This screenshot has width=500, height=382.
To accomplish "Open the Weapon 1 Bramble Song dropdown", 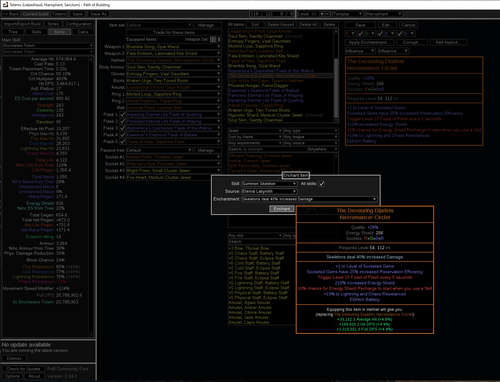I will tap(174, 47).
